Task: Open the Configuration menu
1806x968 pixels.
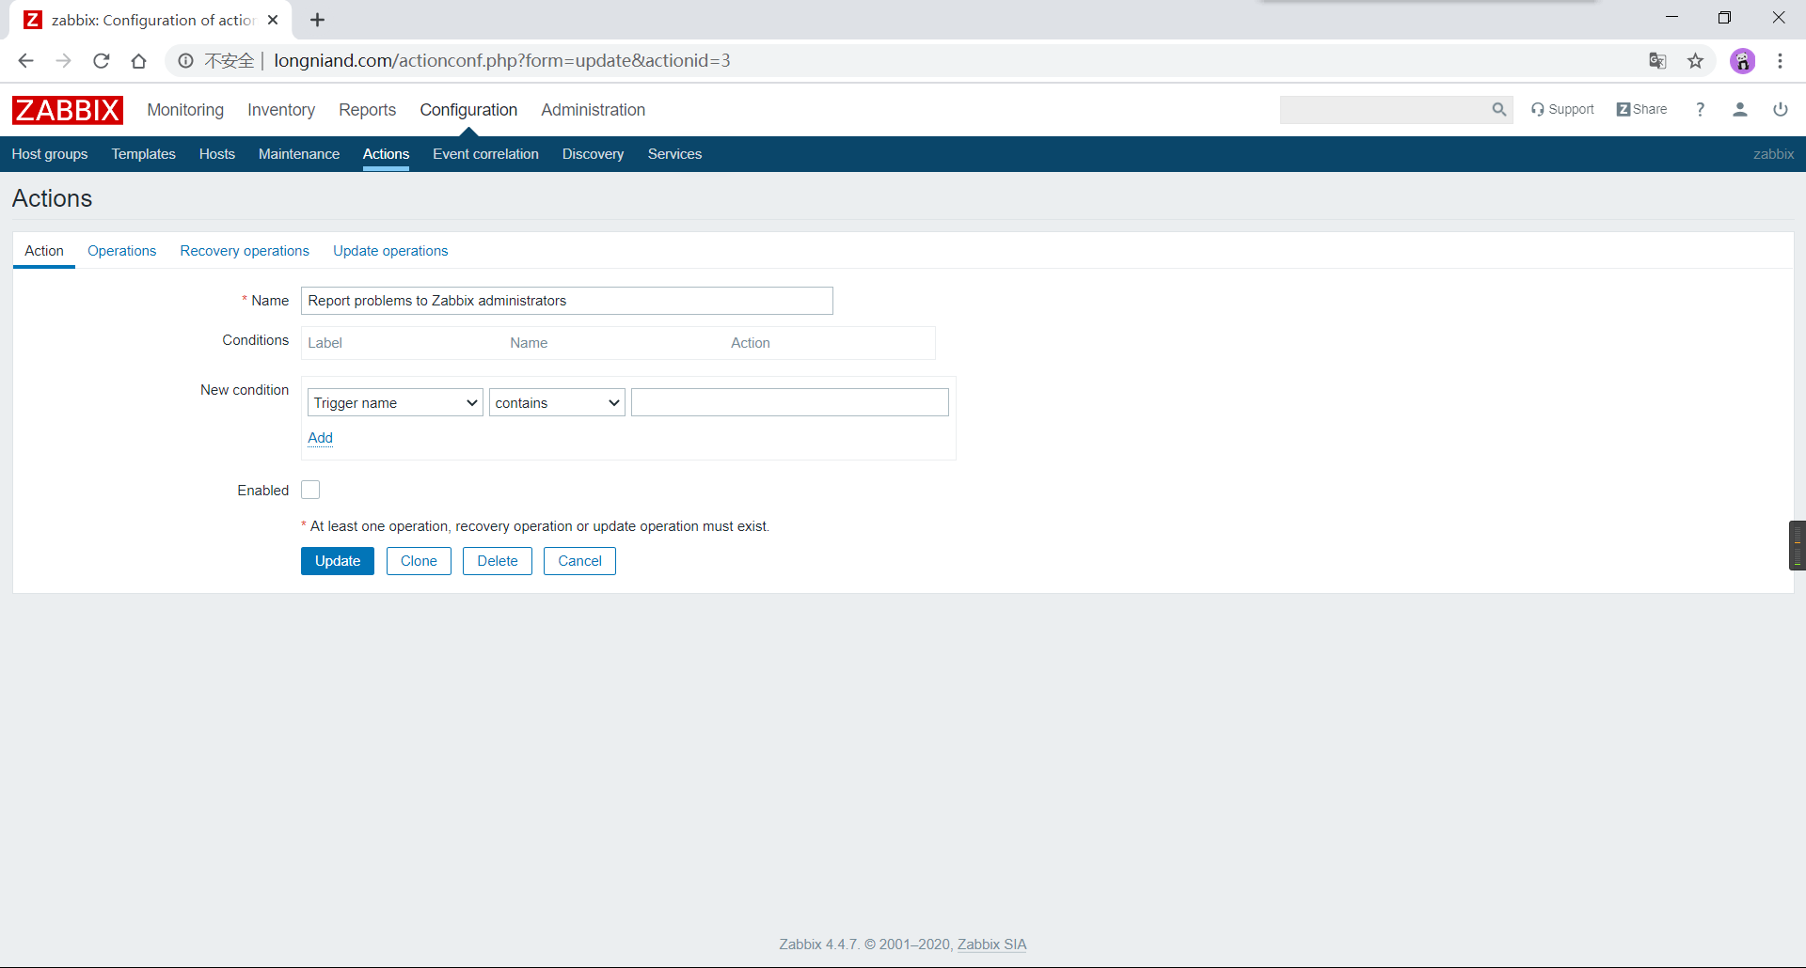Action: click(468, 110)
